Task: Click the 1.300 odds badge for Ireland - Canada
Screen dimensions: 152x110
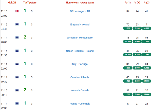Action: click(x=128, y=94)
